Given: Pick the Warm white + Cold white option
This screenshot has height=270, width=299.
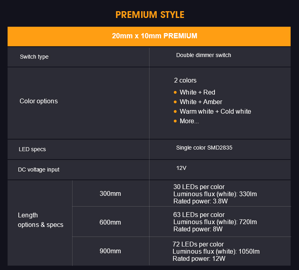Looking at the screenshot, I should [x=215, y=111].
